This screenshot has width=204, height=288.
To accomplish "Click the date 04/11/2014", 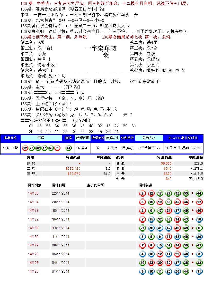I will tap(61, 263).
